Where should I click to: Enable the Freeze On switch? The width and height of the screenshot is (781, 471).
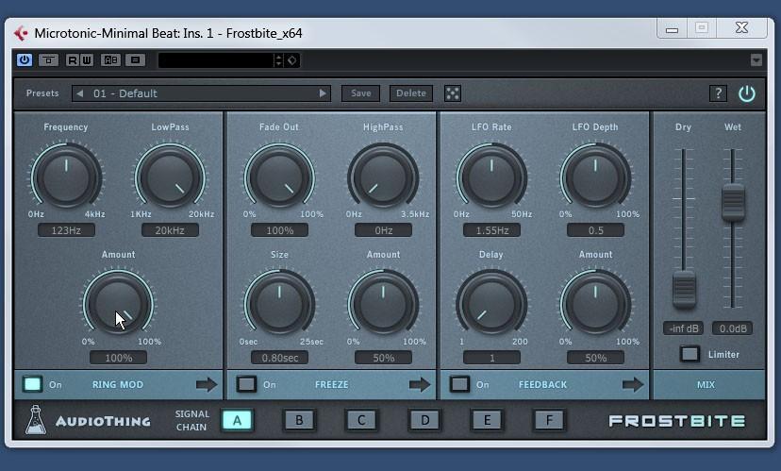[246, 384]
